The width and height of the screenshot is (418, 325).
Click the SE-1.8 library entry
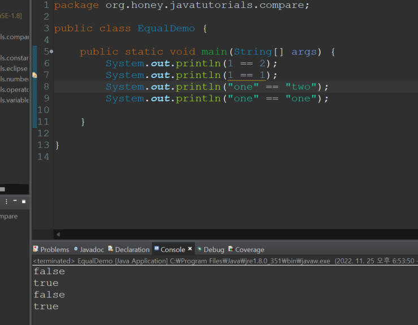click(x=11, y=16)
